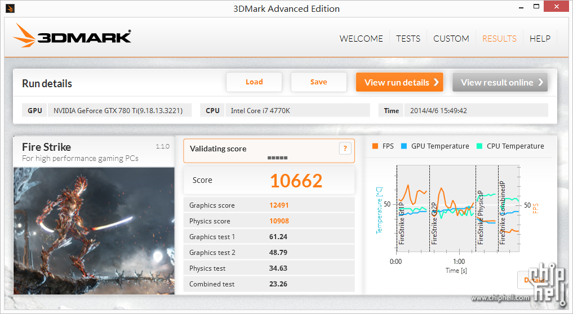
Task: Click the Physics score value 10908
Action: pyautogui.click(x=279, y=221)
